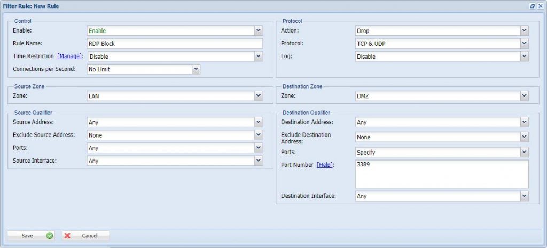The height and width of the screenshot is (248, 547).
Task: Click the Save button
Action: click(31, 235)
